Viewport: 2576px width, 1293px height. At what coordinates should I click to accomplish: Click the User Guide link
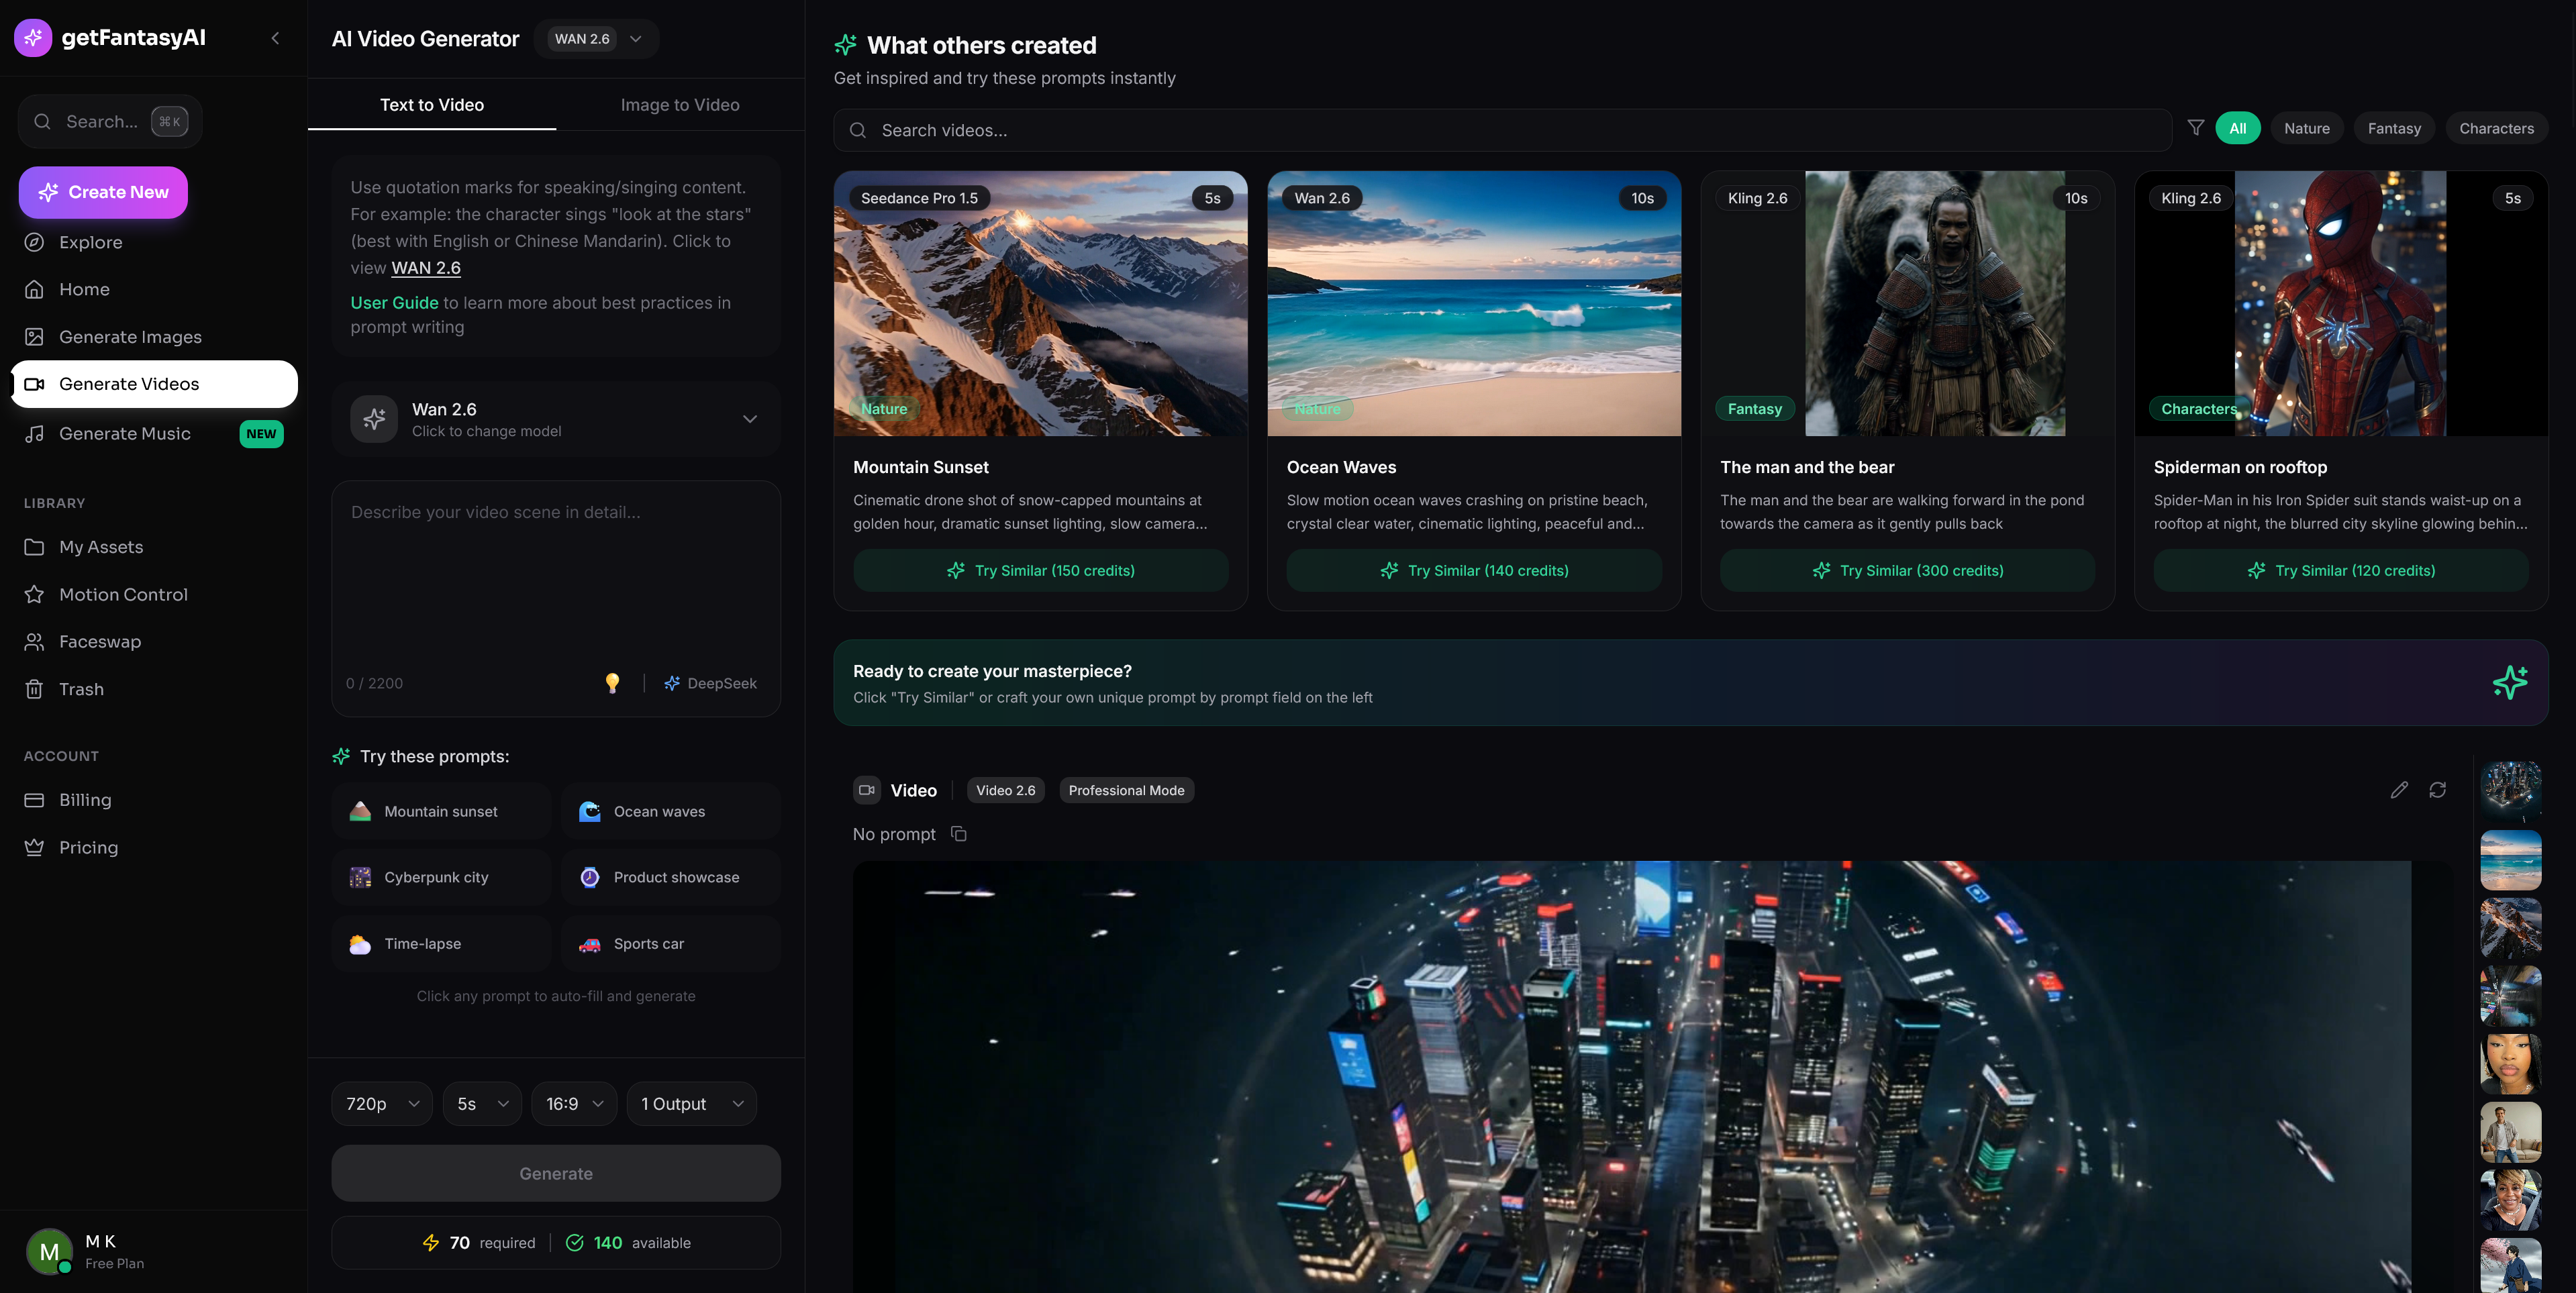point(394,302)
